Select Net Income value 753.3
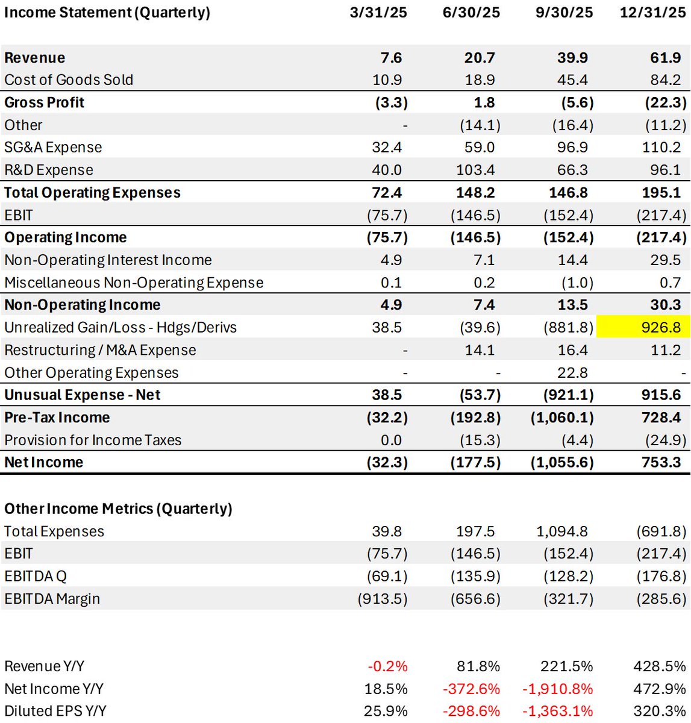 [x=661, y=463]
